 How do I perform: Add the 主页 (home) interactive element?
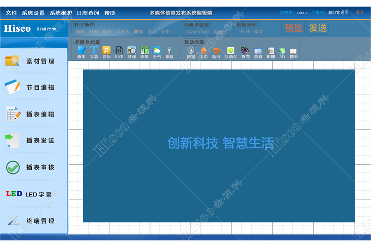[204, 51]
